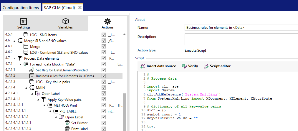The width and height of the screenshot is (298, 131).
Task: Select LOG - Combined SLS and SNO values
Action: (x=59, y=52)
